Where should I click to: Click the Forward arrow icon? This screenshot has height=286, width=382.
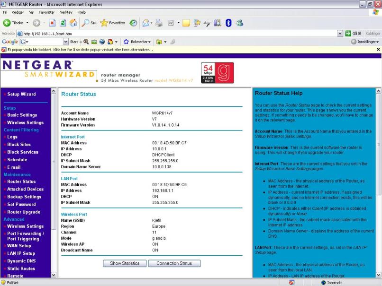[36, 23]
